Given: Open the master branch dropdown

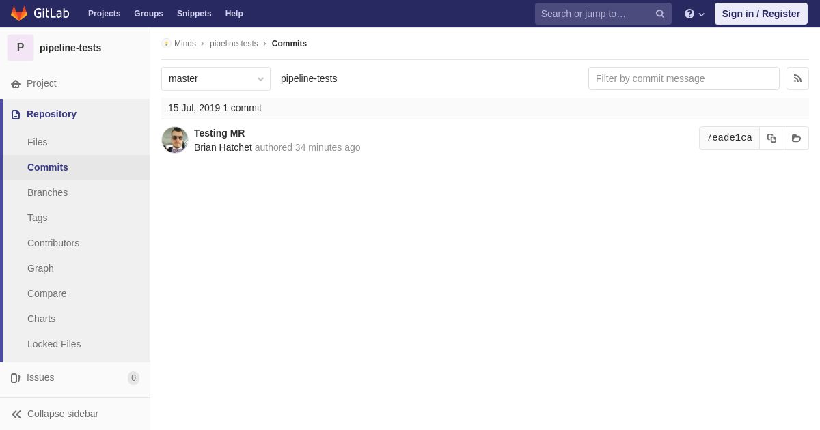Looking at the screenshot, I should tap(216, 78).
